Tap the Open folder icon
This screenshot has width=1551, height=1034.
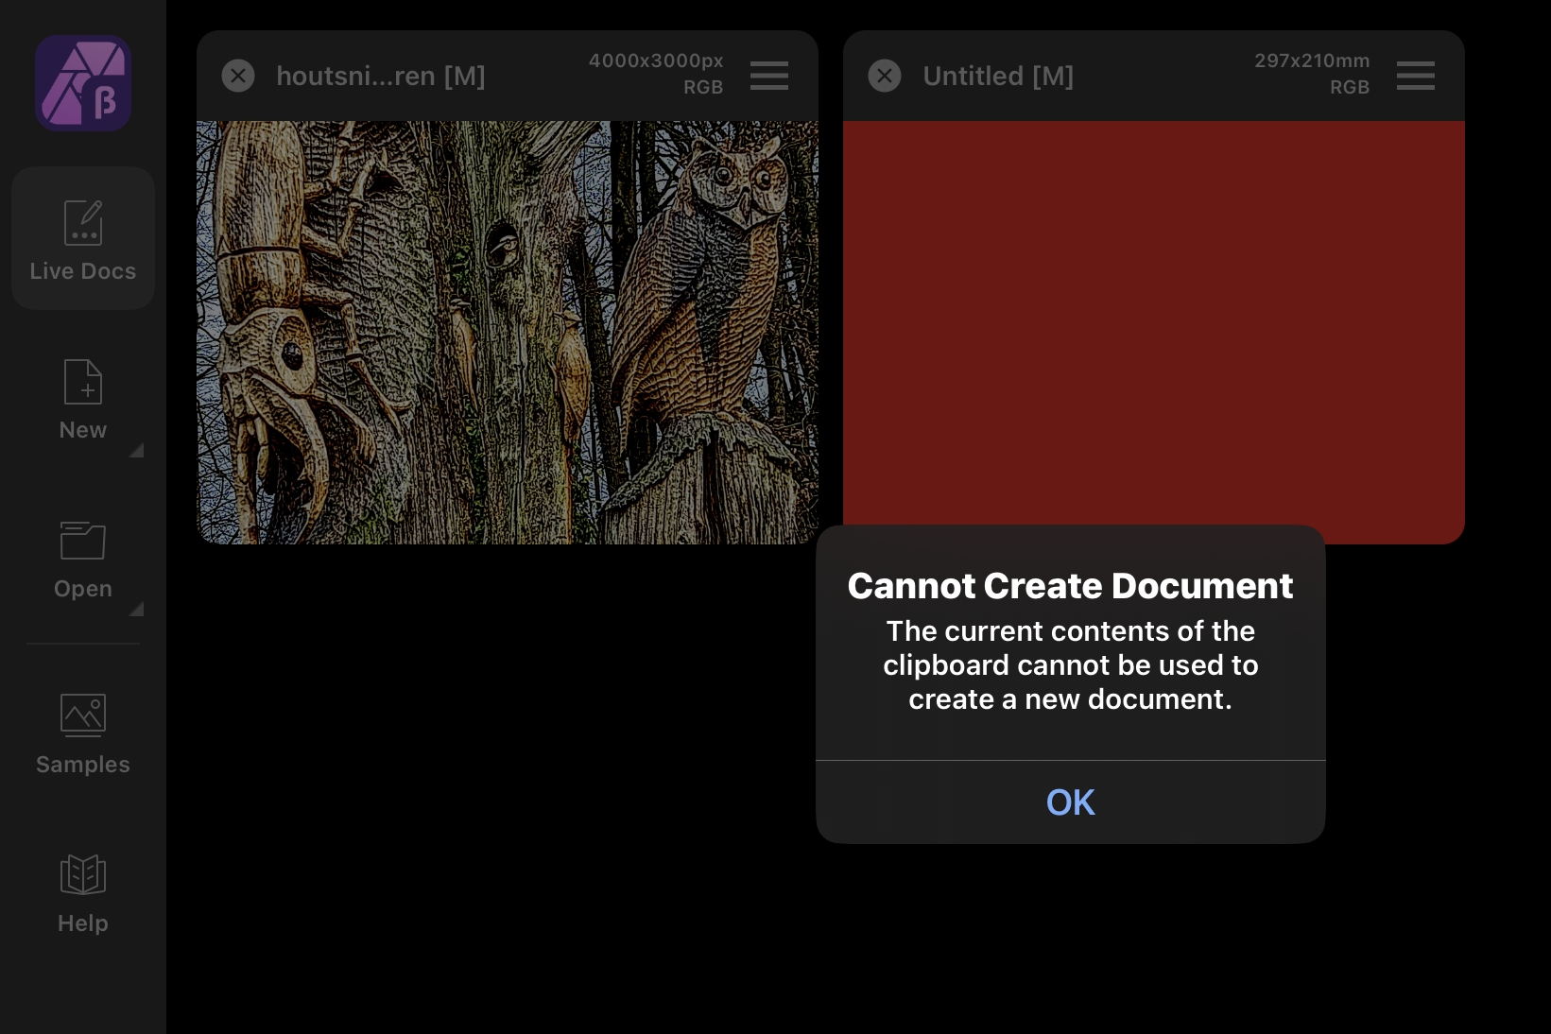pyautogui.click(x=83, y=541)
